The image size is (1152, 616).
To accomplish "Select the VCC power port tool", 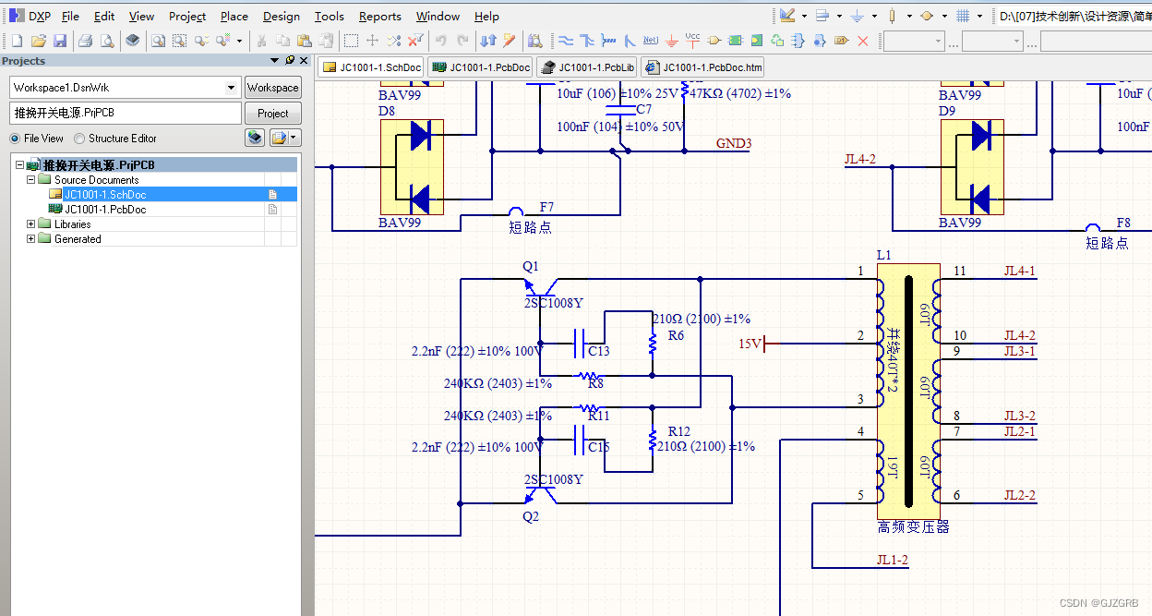I will click(692, 41).
